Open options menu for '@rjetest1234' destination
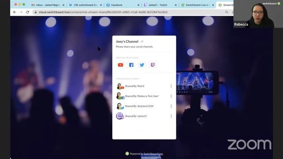Viewport: 283px width, 159px height. [171, 106]
